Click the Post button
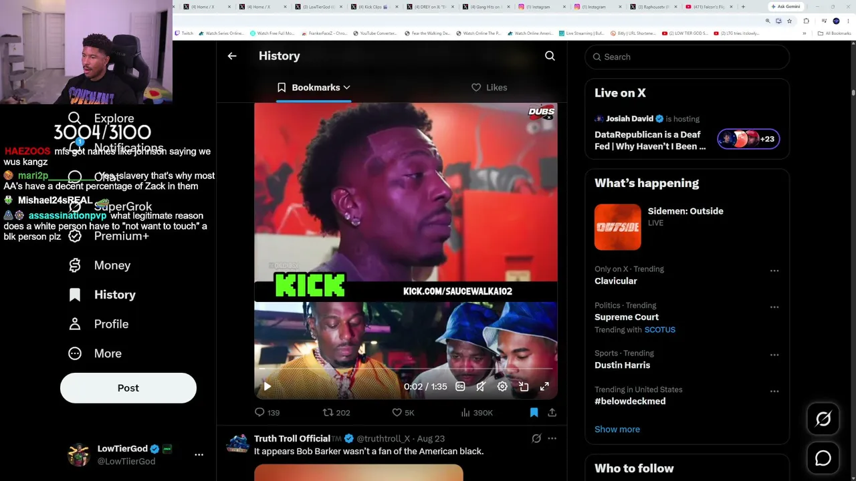Viewport: 856px width, 481px height. [x=128, y=388]
